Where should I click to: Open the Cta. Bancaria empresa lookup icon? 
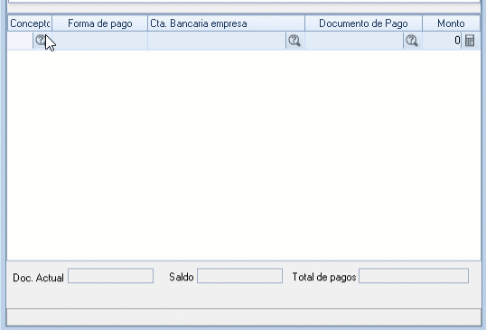coord(294,41)
